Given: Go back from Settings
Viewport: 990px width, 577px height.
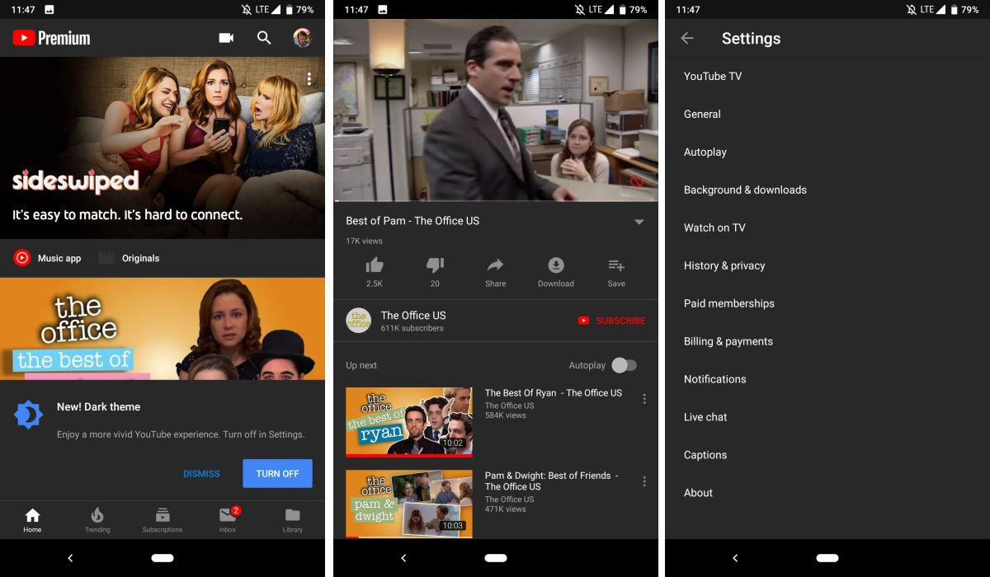Looking at the screenshot, I should pyautogui.click(x=686, y=38).
